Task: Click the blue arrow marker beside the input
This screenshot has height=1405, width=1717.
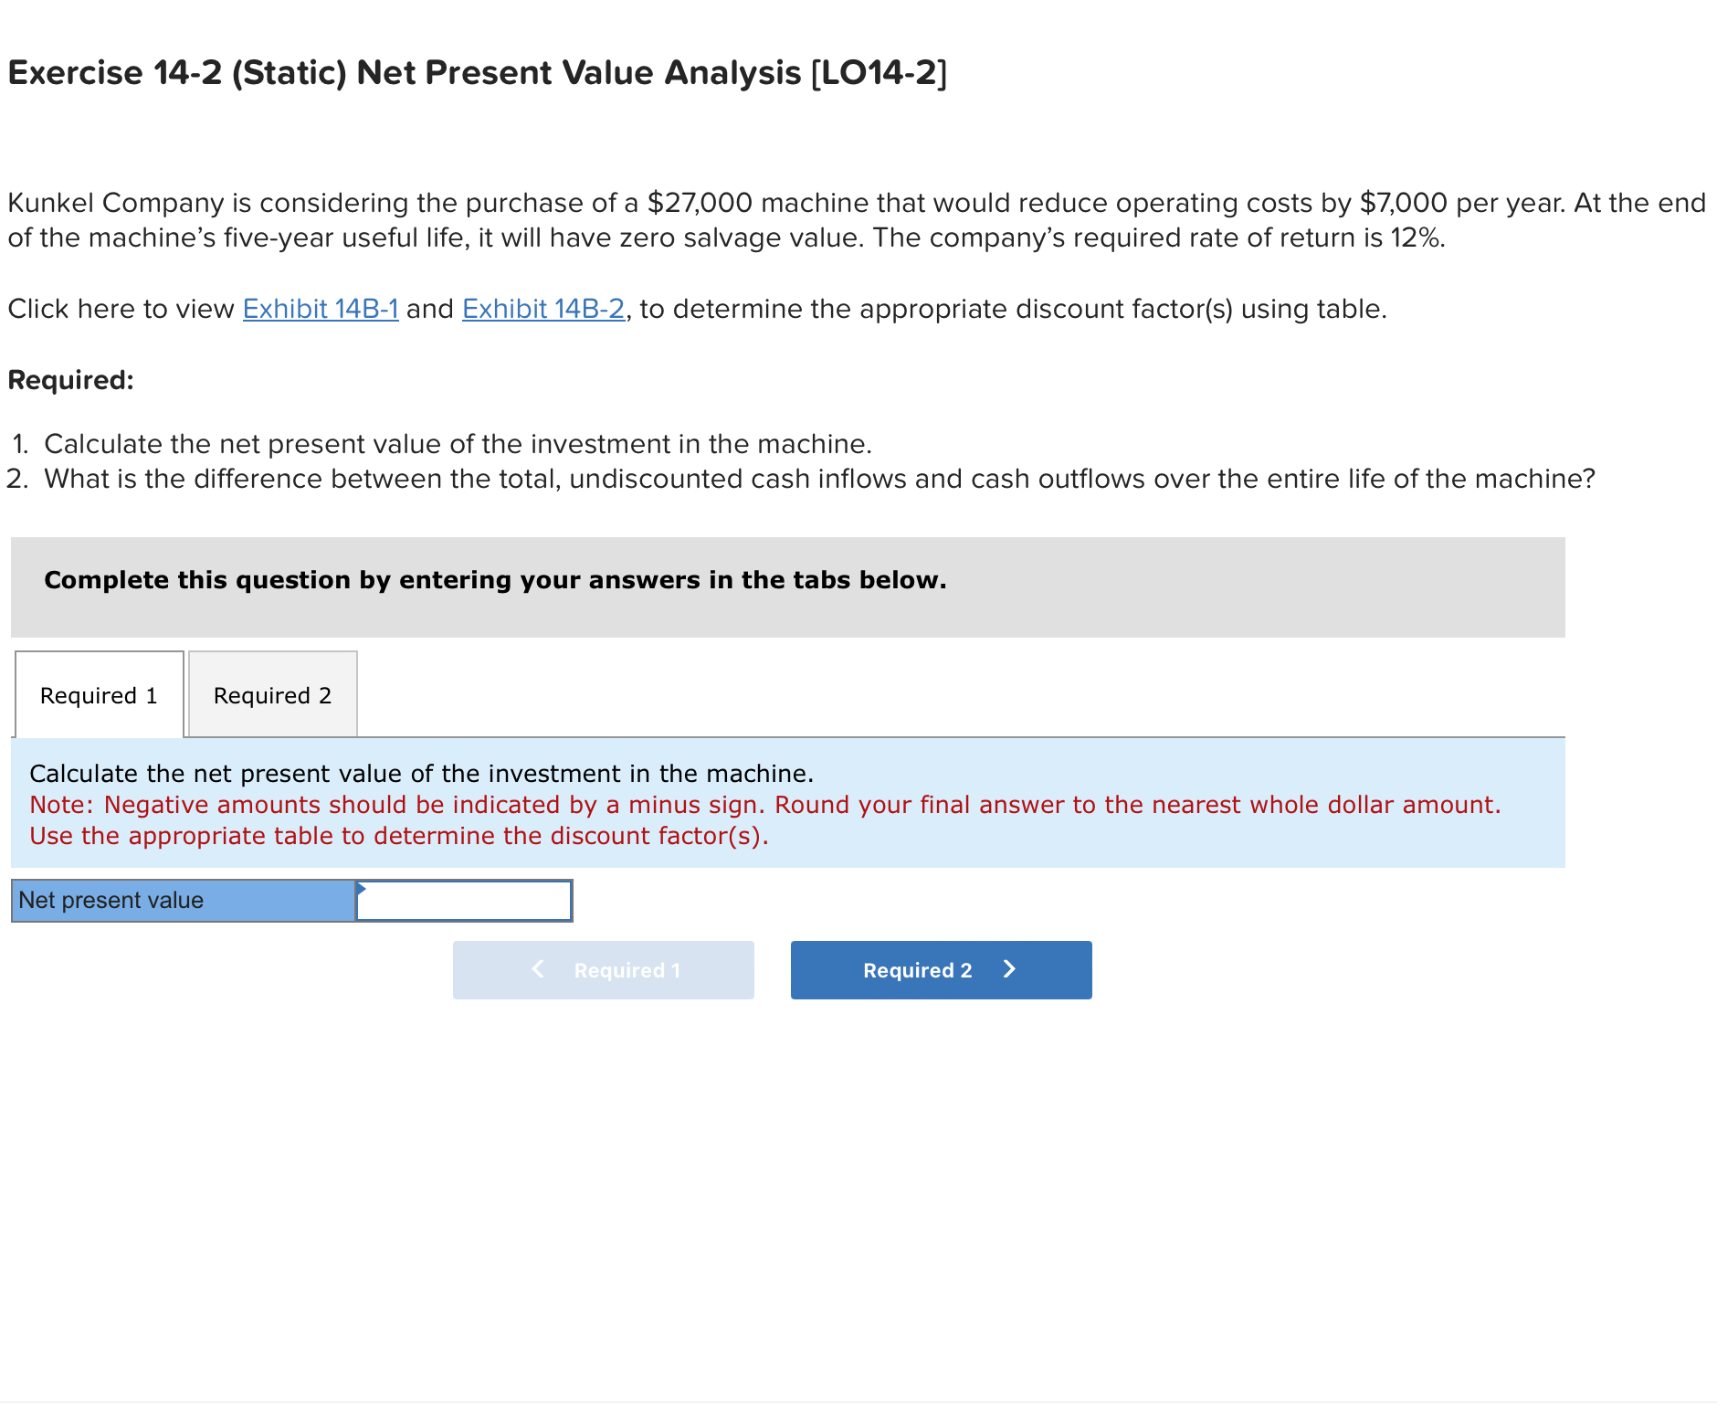Action: 362,886
